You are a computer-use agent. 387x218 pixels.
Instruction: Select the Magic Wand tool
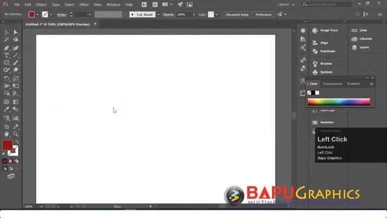pos(7,40)
